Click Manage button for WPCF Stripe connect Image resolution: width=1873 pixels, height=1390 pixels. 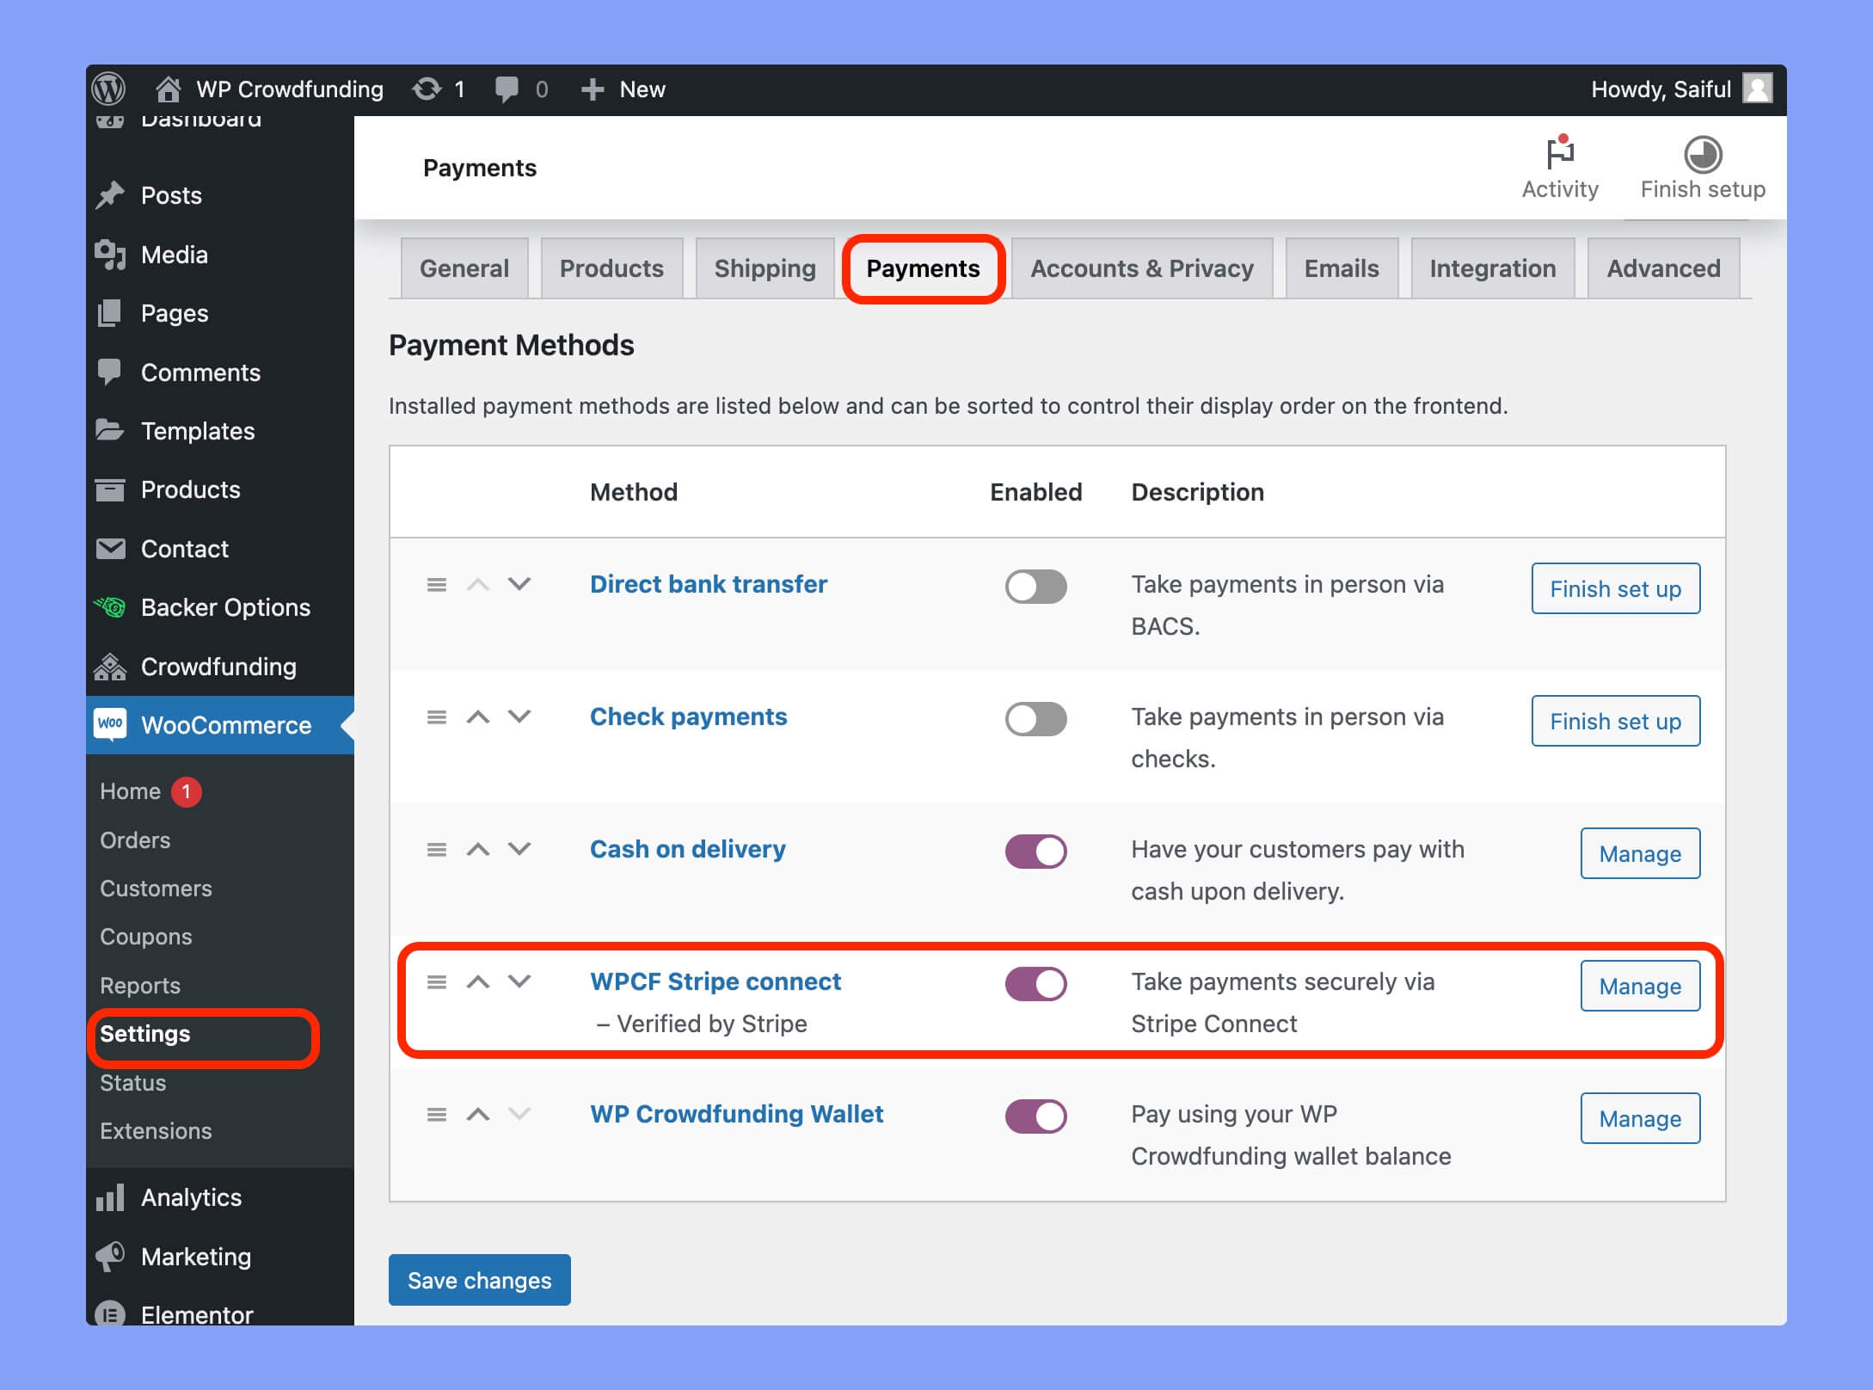click(x=1638, y=986)
